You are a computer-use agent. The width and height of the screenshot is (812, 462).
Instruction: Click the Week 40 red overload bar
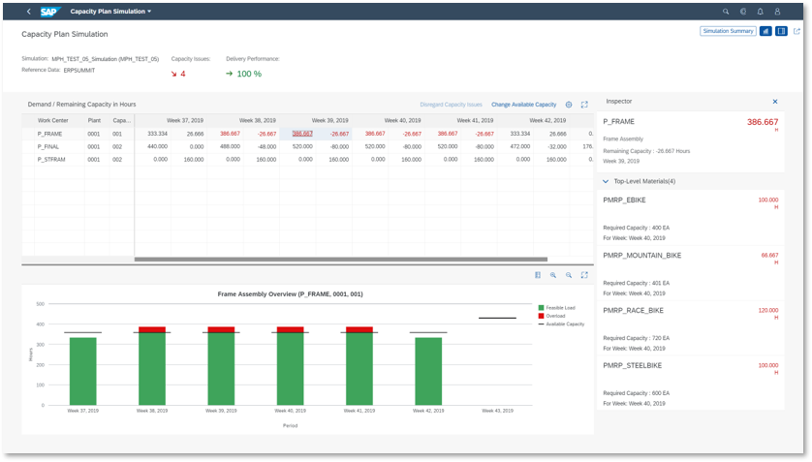click(x=291, y=330)
